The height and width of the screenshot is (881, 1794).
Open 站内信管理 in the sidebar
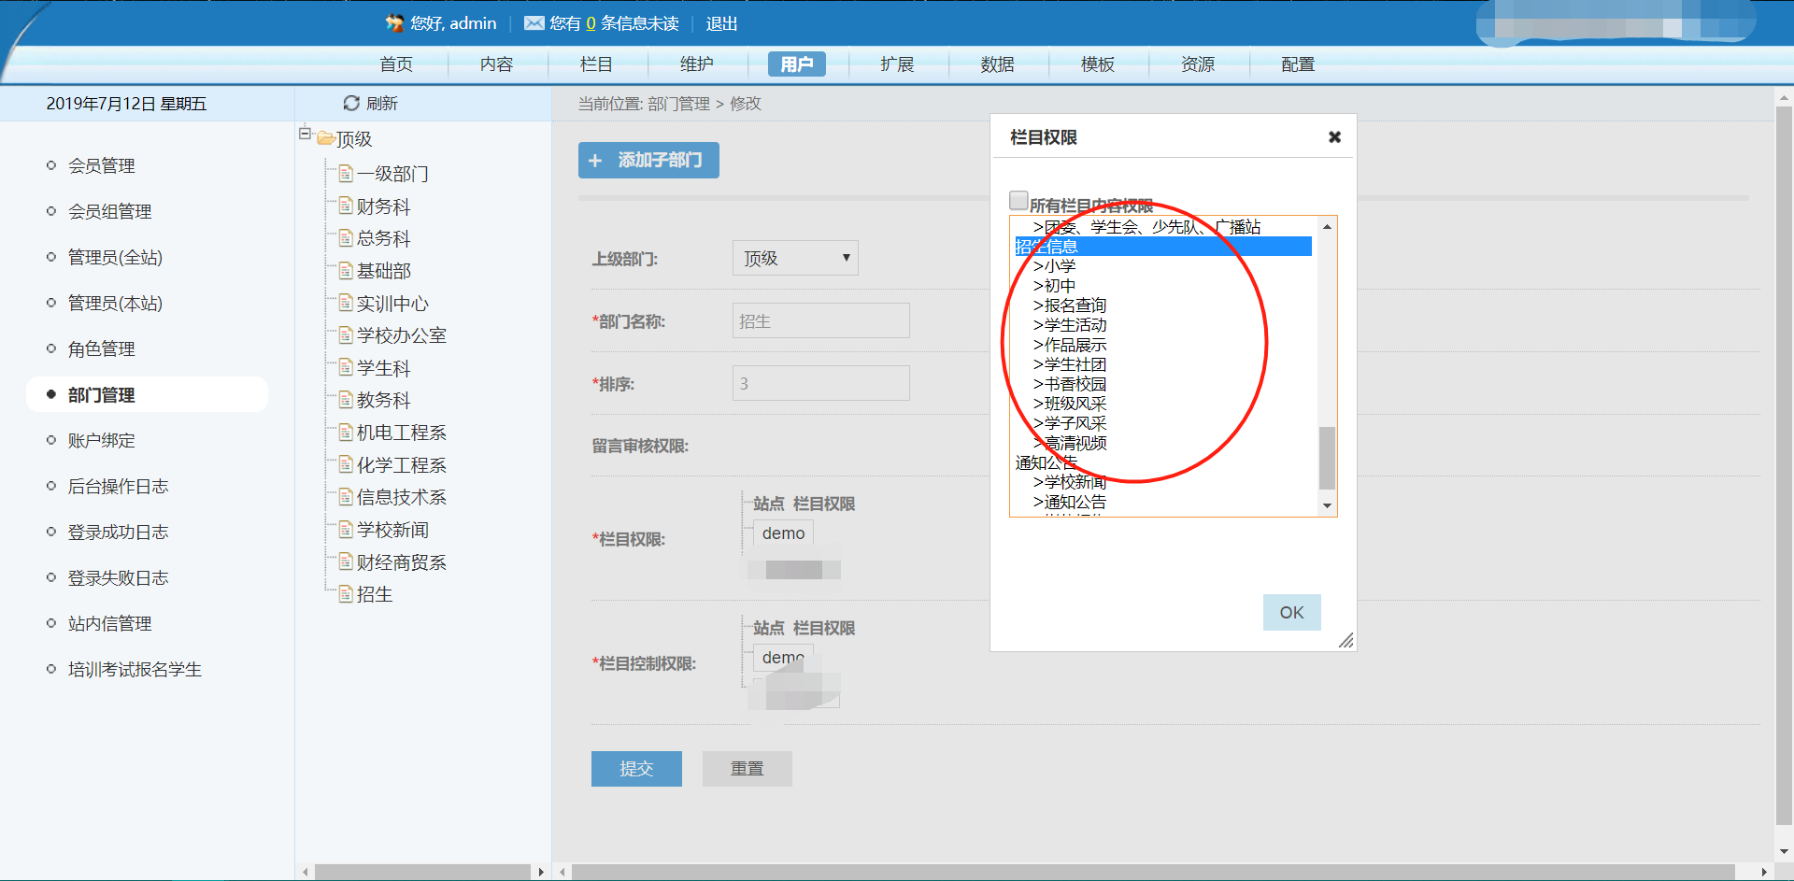pos(110,623)
